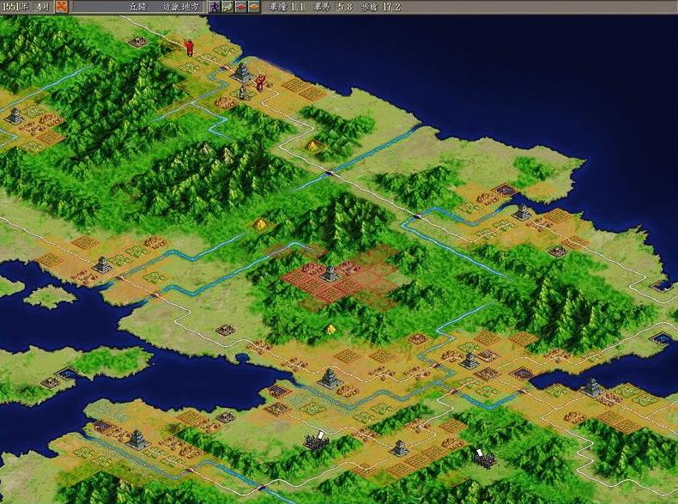Select the red samurai standing on the northern road
The image size is (678, 504).
pyautogui.click(x=189, y=47)
